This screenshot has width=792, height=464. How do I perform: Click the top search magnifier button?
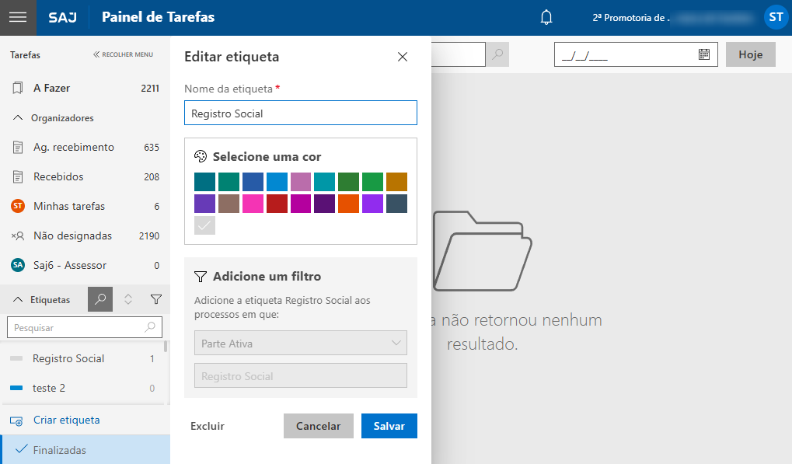click(x=497, y=54)
